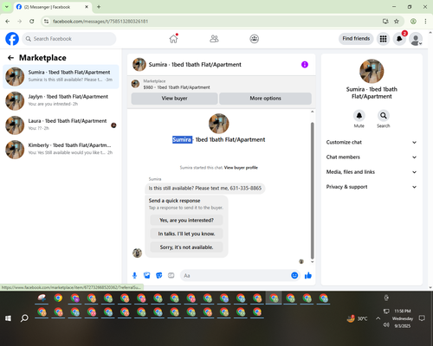Open the Facebook menu grid icon

(x=383, y=39)
